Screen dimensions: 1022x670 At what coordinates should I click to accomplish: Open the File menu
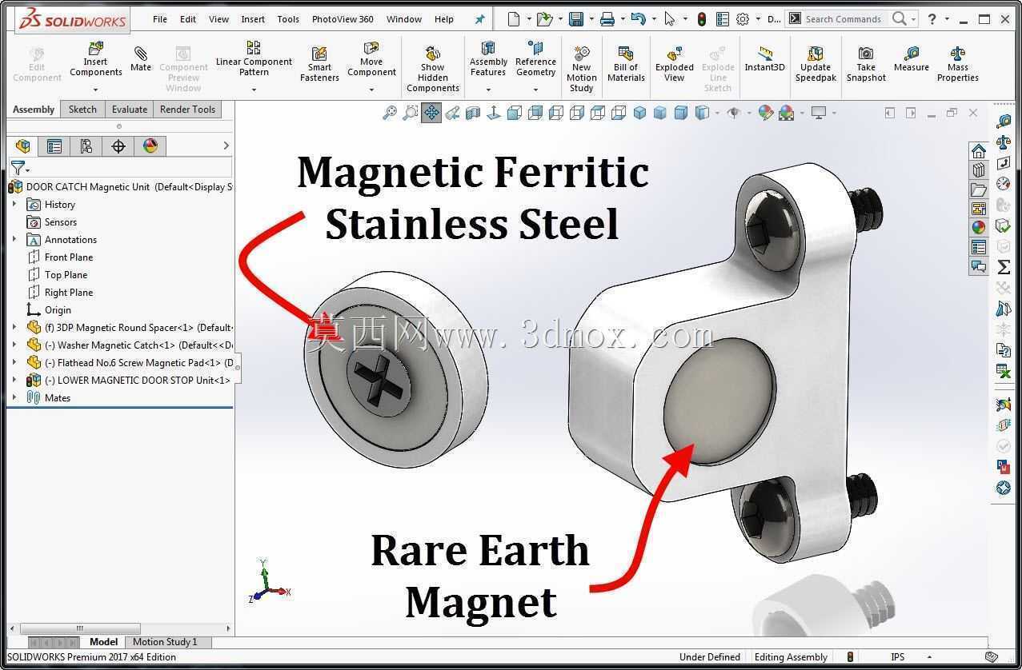click(160, 19)
